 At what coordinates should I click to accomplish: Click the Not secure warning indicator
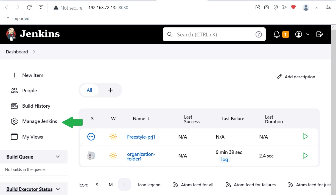[x=68, y=8]
